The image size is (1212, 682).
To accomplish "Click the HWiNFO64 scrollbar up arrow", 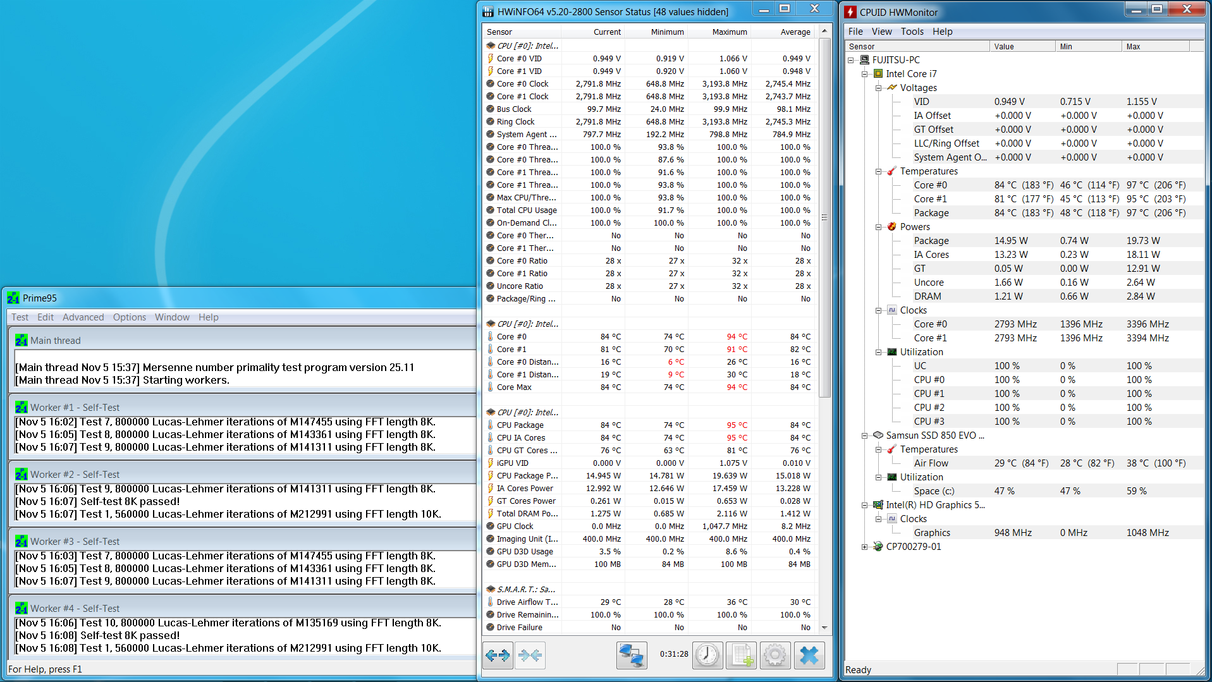I will (824, 31).
